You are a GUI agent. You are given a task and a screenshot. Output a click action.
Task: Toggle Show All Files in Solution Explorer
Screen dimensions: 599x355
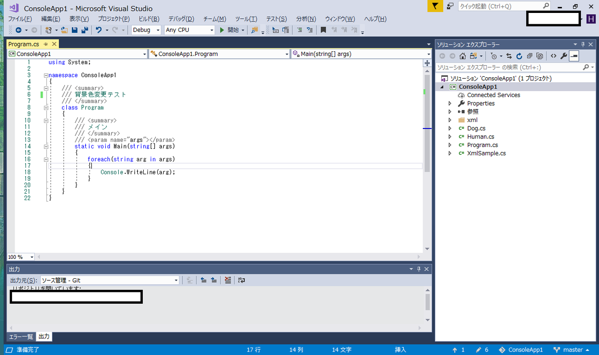(539, 56)
